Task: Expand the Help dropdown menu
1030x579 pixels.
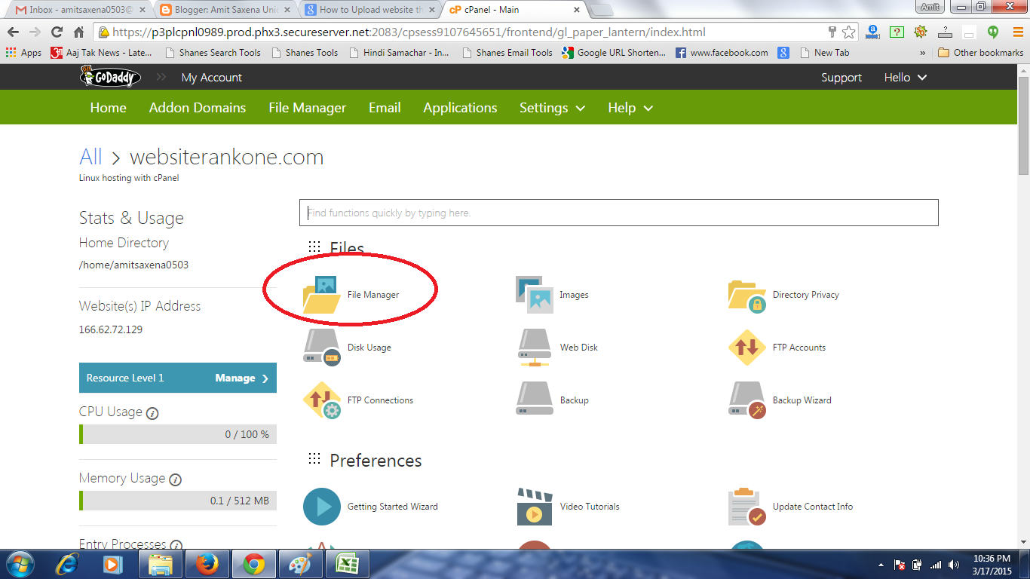Action: pos(630,108)
